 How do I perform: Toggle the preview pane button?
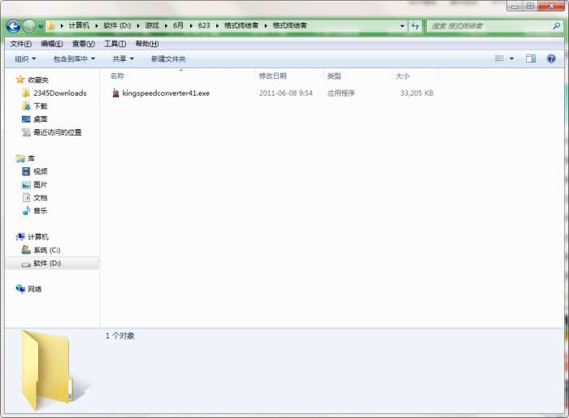(x=531, y=58)
